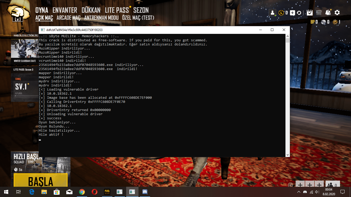
Task: Click the Discord tray icon
Action: pos(305,192)
